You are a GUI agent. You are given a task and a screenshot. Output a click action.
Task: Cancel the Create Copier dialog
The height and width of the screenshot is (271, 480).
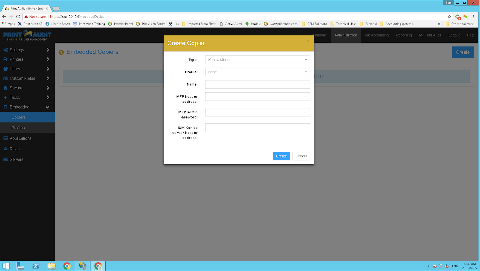pos(301,156)
